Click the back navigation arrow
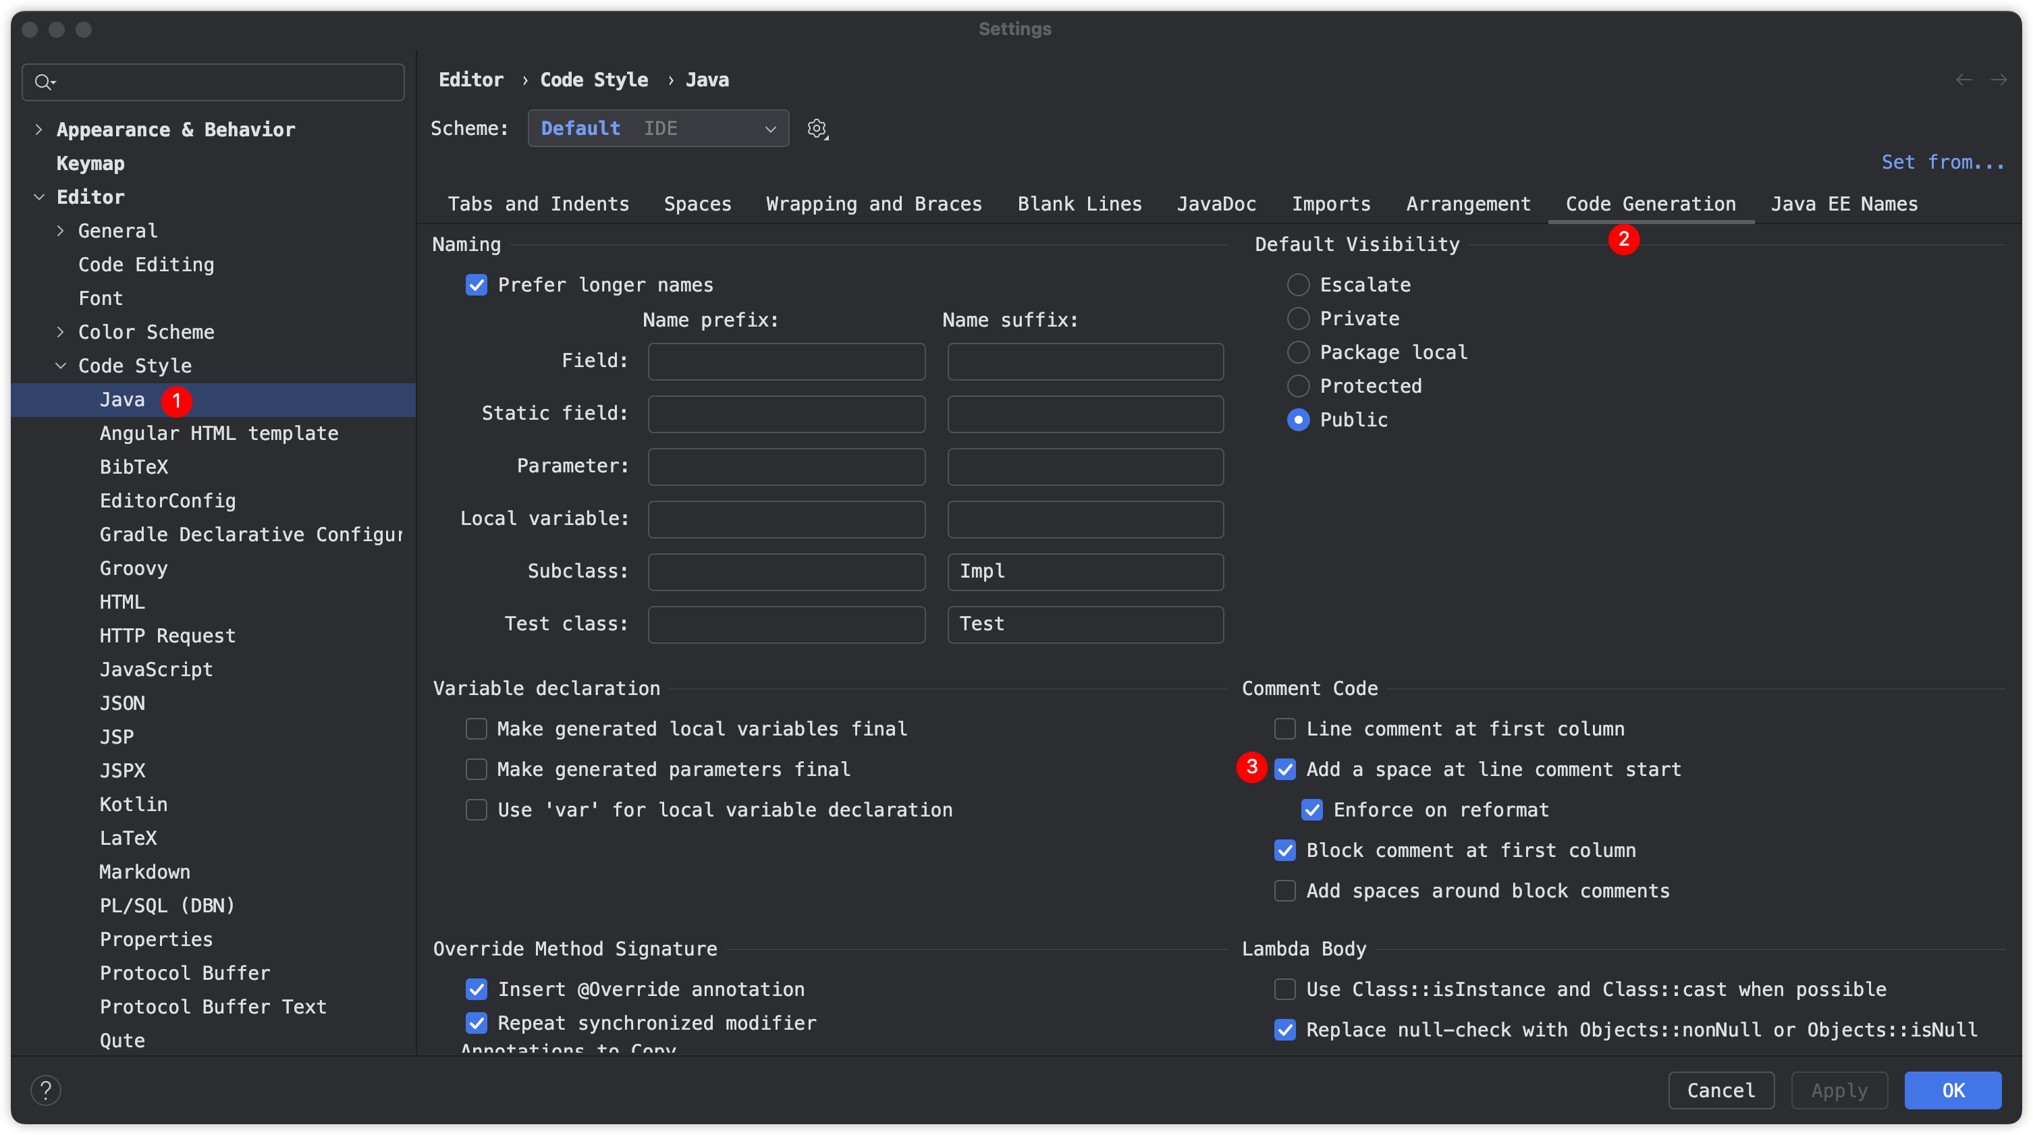Viewport: 2033px width, 1135px height. (1963, 80)
